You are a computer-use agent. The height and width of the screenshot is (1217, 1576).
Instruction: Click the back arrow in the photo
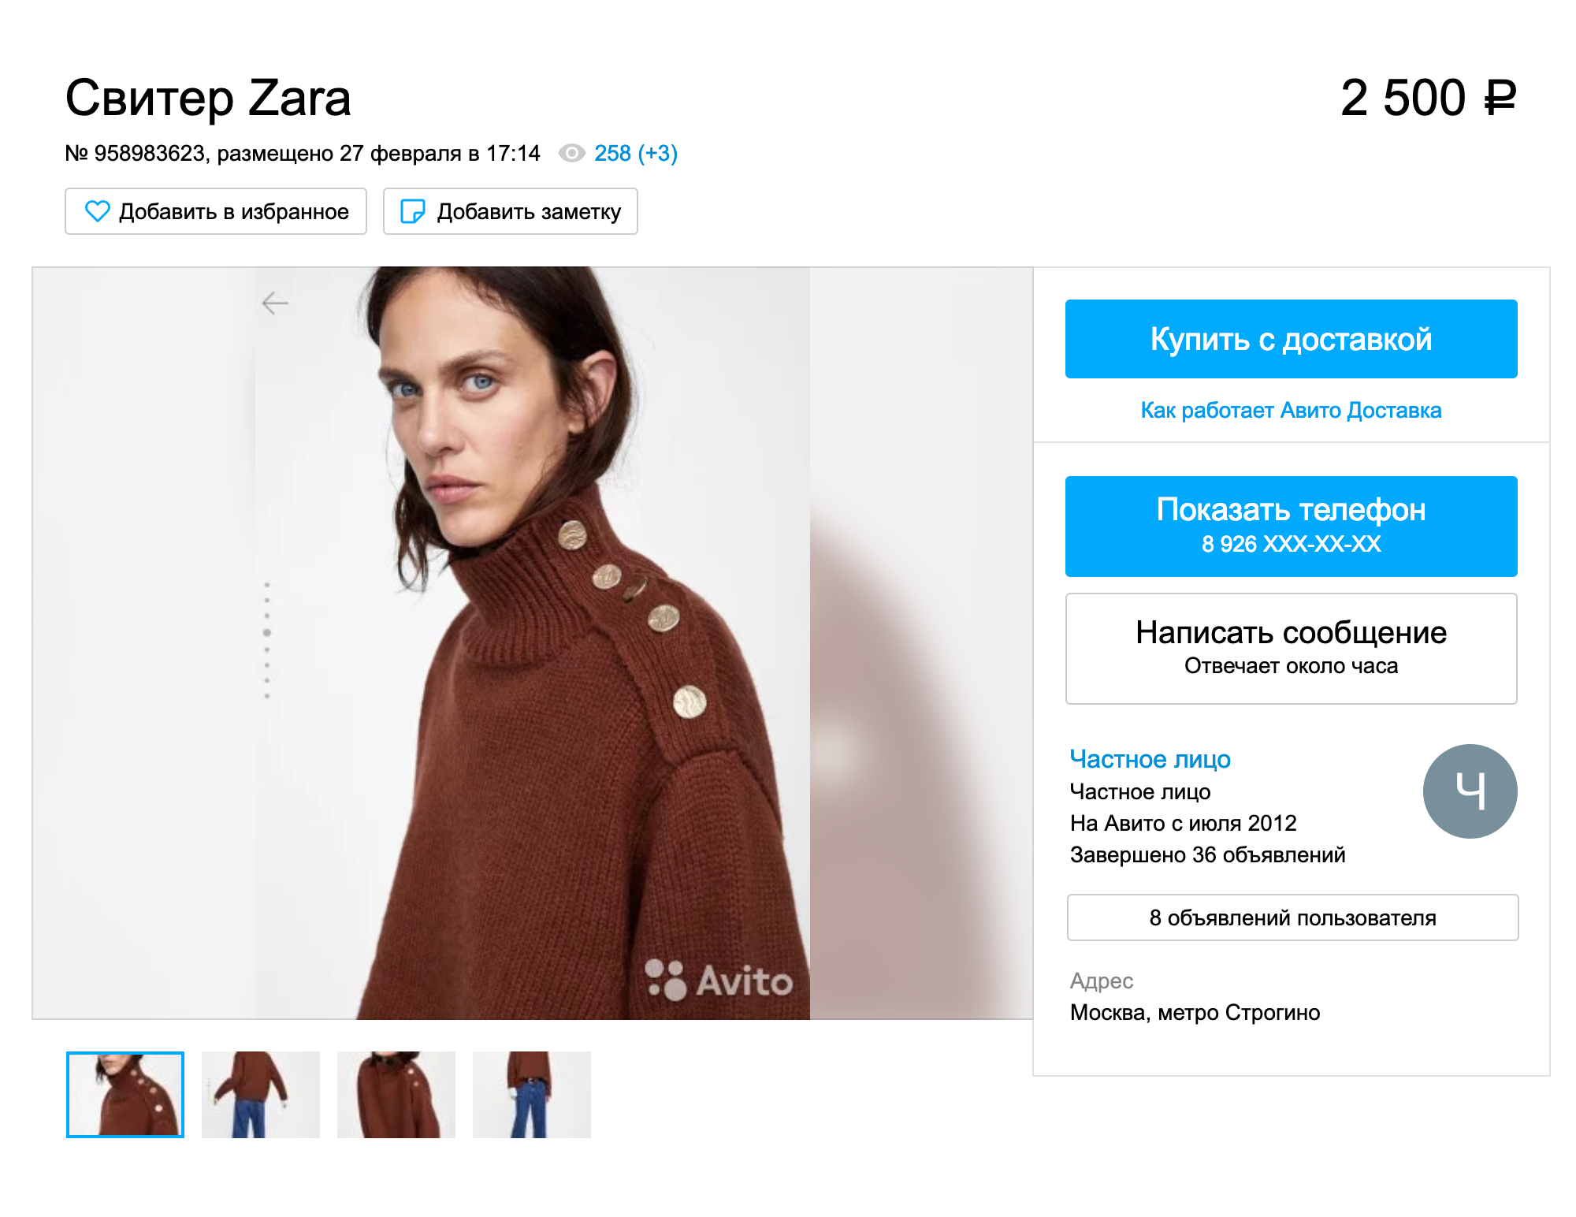pos(275,303)
